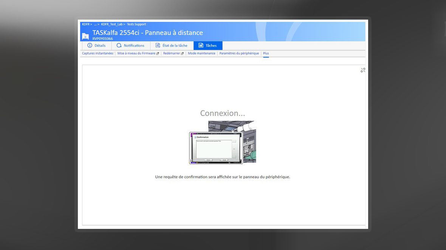Click the printer device icon in header

[x=85, y=36]
